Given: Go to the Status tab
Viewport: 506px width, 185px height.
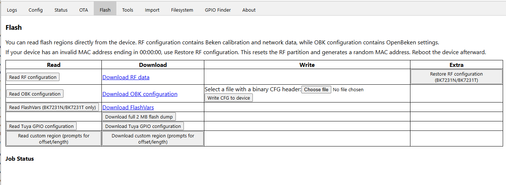Looking at the screenshot, I should pos(61,10).
